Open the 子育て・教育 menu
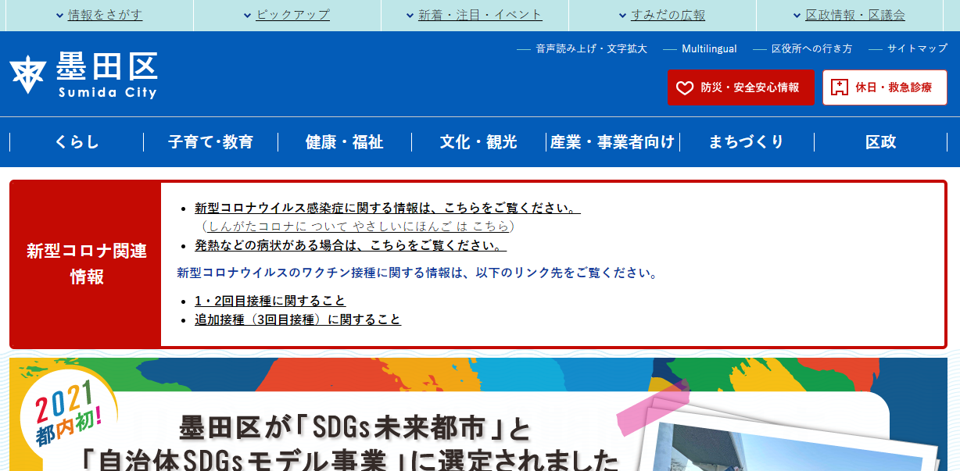The height and width of the screenshot is (471, 960). [x=210, y=142]
